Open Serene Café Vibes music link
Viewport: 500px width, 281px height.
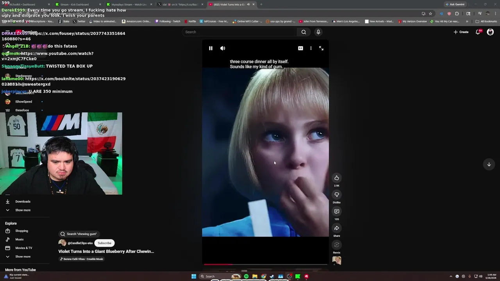point(82,259)
